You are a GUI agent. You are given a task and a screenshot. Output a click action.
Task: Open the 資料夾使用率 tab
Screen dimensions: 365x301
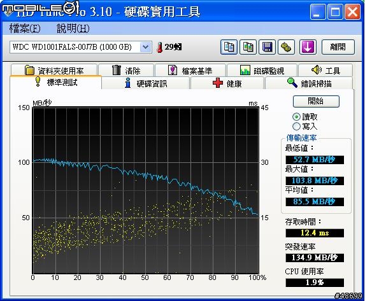[54, 70]
